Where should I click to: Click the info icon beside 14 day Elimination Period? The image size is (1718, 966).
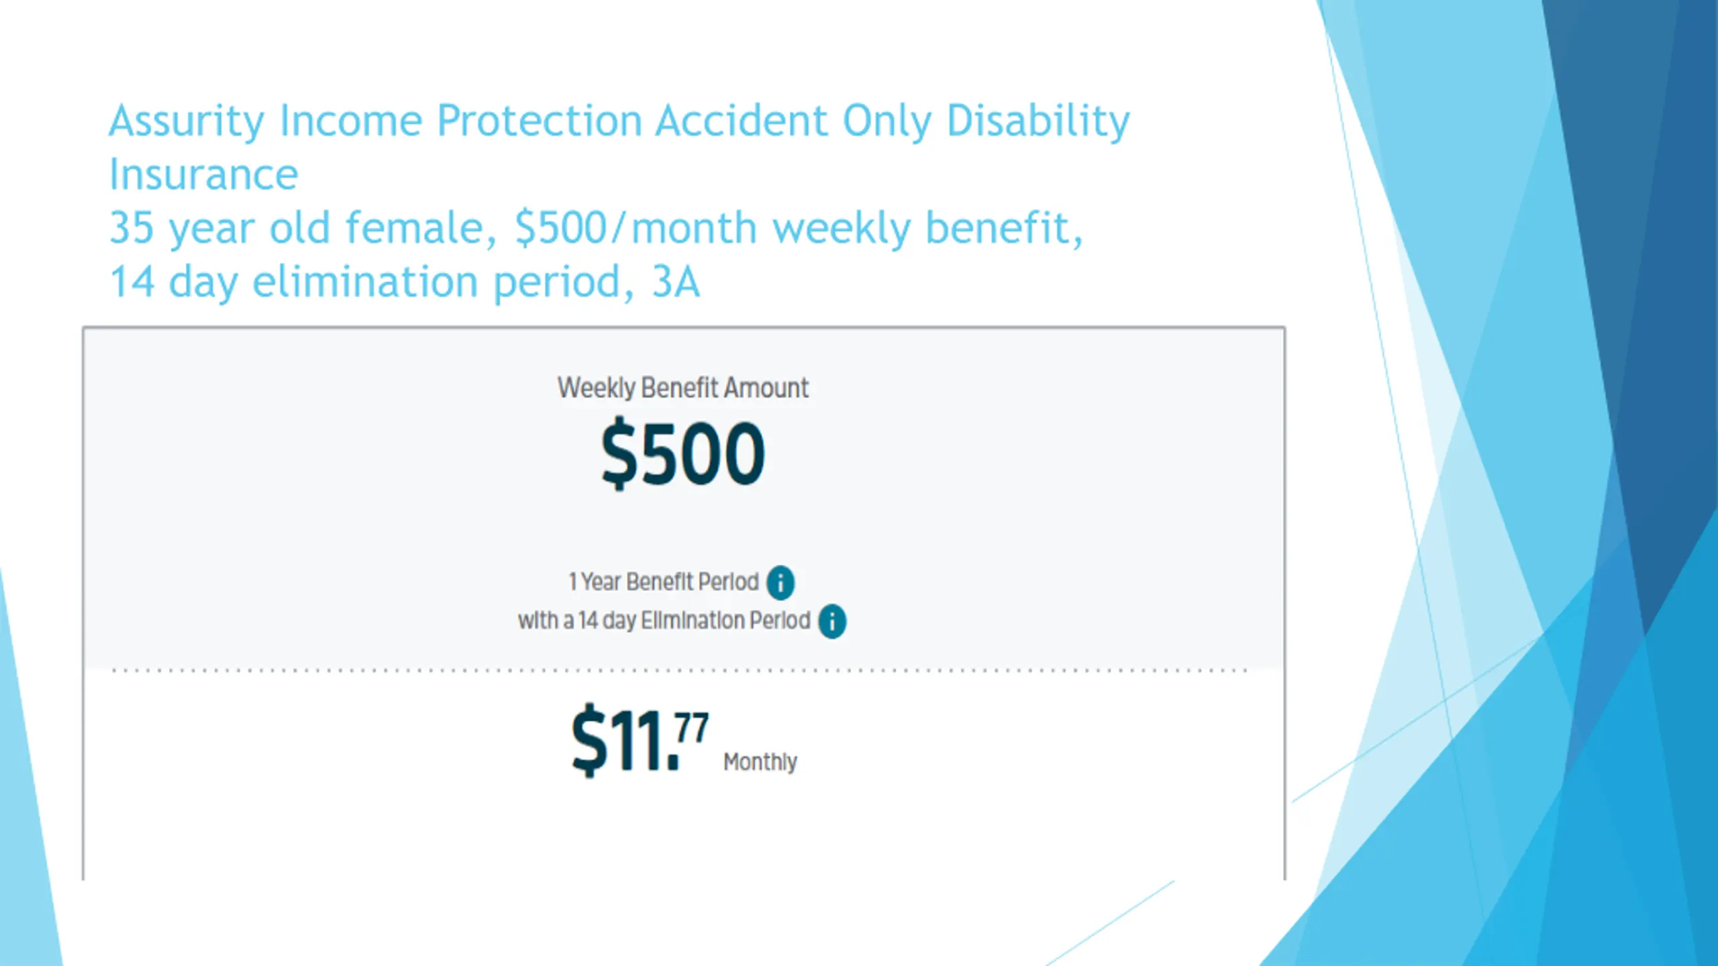pos(832,621)
